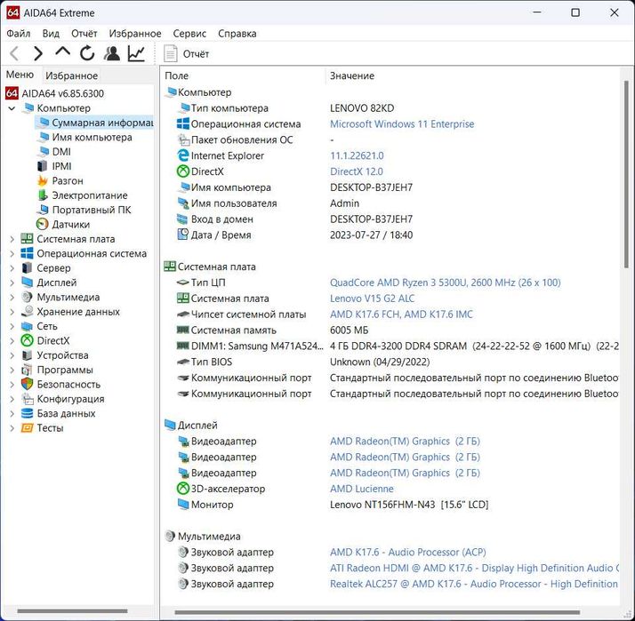
Task: Open the Справка menu
Action: (x=237, y=34)
